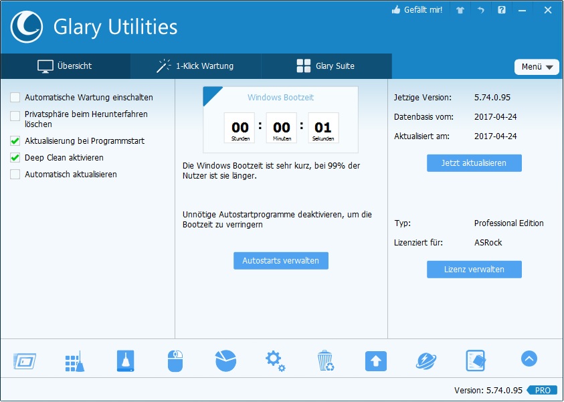This screenshot has width=564, height=402.
Task: Click the Jetzt aktualisieren button
Action: coord(474,163)
